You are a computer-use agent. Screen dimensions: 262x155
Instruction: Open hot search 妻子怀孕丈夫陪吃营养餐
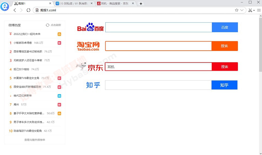click(29, 113)
